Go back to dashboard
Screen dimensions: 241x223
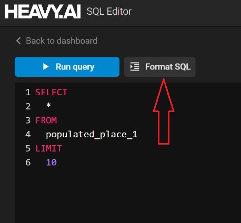(57, 40)
